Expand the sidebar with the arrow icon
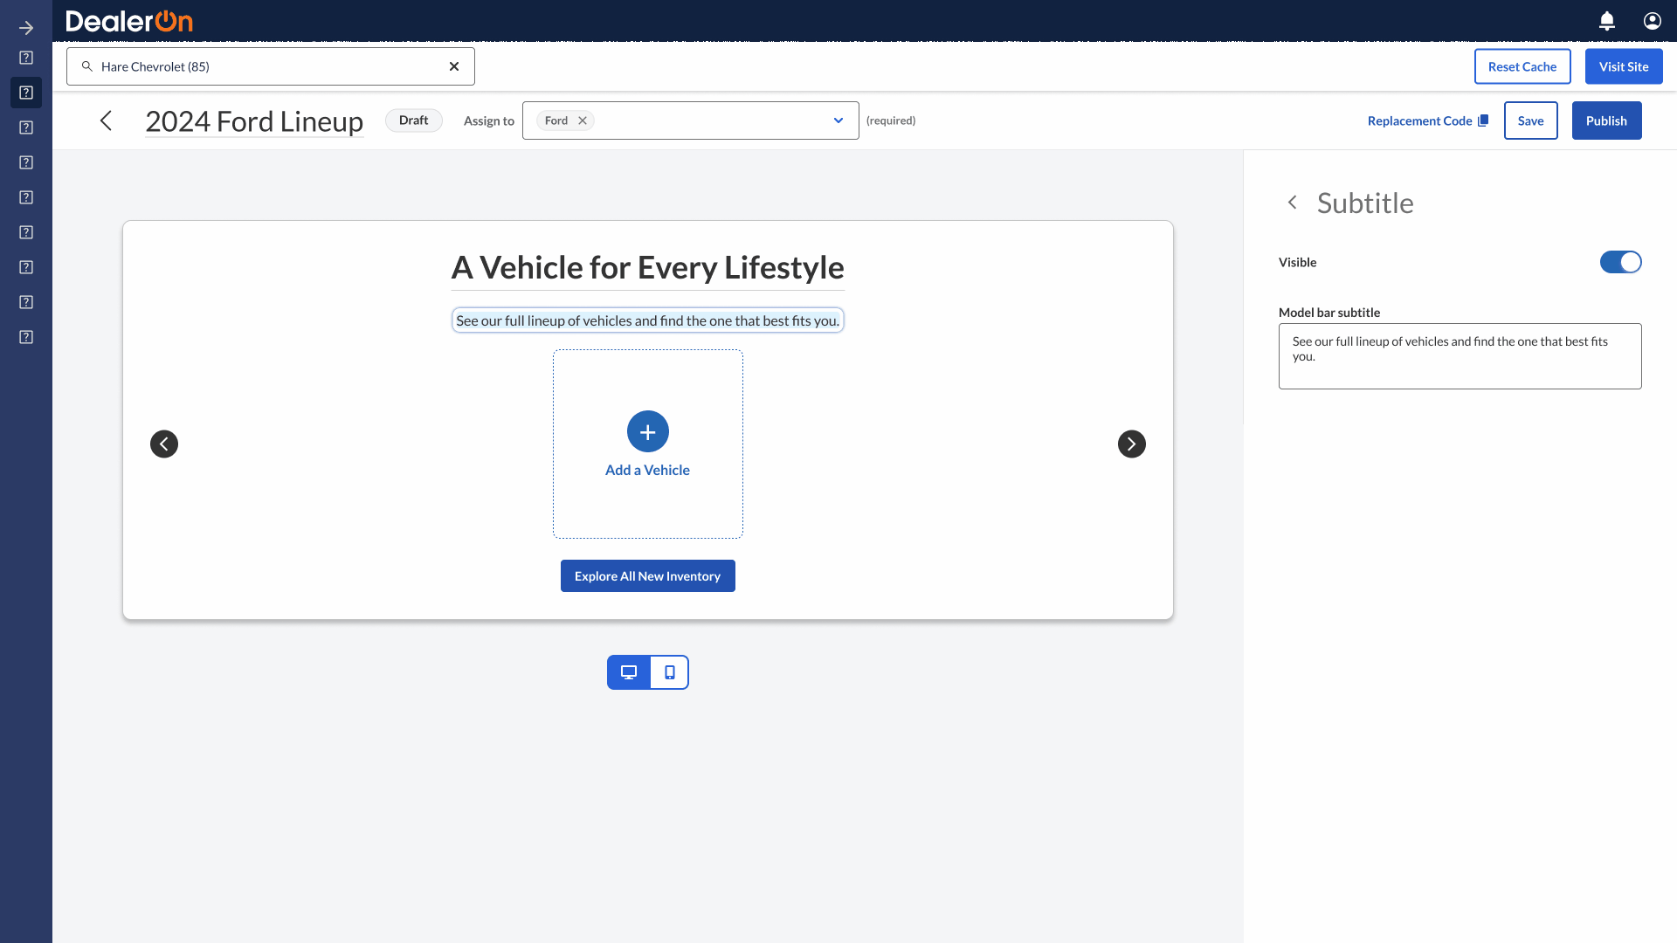The width and height of the screenshot is (1677, 943). coord(26,28)
